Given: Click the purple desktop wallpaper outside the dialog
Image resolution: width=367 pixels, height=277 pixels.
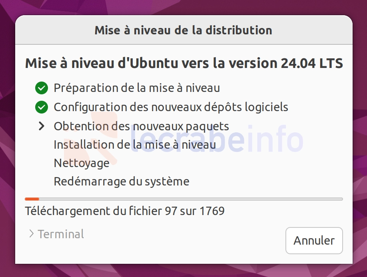Looking at the screenshot, I should [x=7, y=140].
